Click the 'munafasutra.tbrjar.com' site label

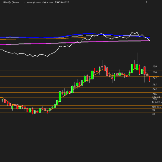[40, 3]
